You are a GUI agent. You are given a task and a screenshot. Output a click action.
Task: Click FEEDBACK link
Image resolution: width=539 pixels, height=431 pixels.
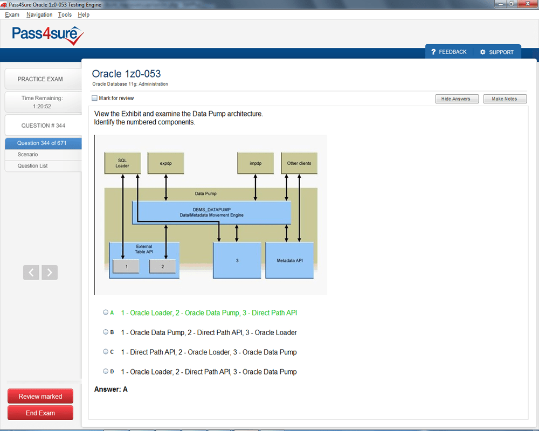[452, 52]
